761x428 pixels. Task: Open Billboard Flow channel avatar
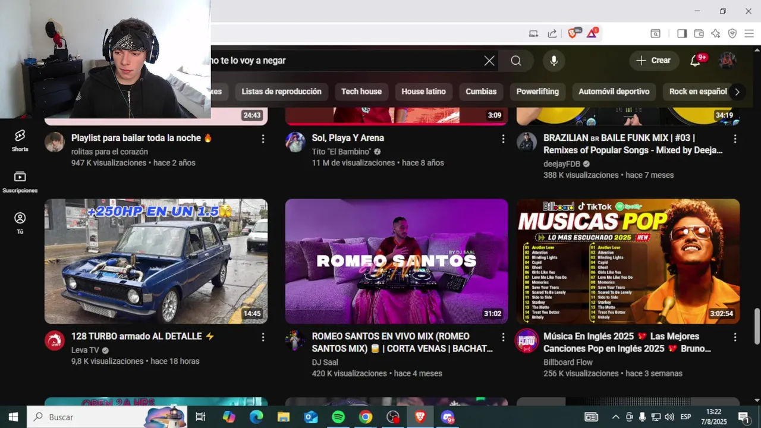(x=526, y=341)
